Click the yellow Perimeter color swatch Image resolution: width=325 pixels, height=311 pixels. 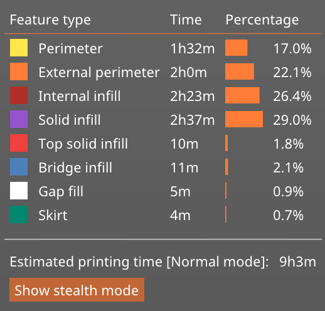(x=19, y=48)
